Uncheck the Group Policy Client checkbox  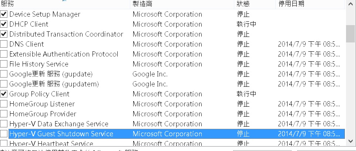pos(4,94)
